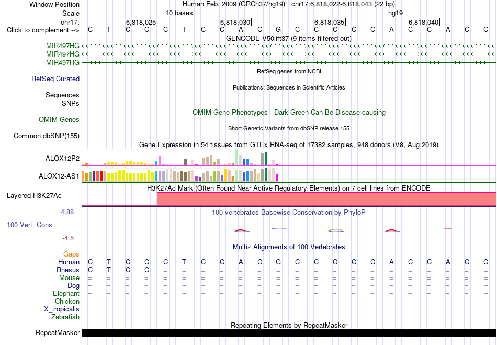Click the 100 Vert. Cons label
497x345 pixels.
(x=29, y=225)
